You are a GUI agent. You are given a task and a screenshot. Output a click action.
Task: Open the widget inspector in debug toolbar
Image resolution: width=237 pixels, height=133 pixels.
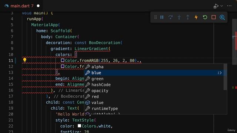222,17
